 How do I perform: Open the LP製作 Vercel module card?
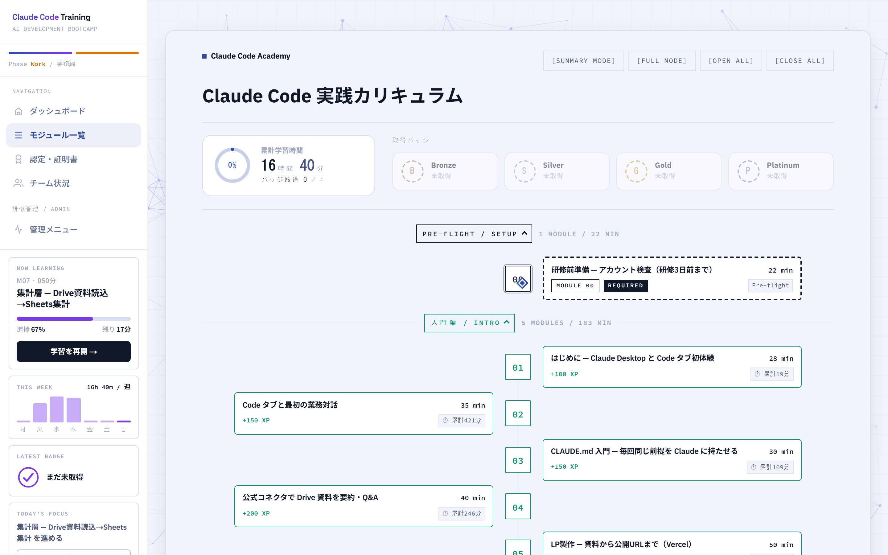[x=672, y=544]
